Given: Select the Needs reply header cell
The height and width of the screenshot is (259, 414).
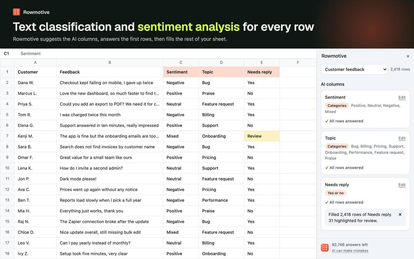Looking at the screenshot, I should 262,72.
